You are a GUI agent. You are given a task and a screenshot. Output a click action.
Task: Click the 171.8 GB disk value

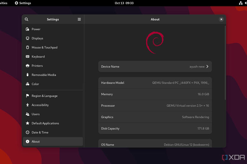(203, 128)
